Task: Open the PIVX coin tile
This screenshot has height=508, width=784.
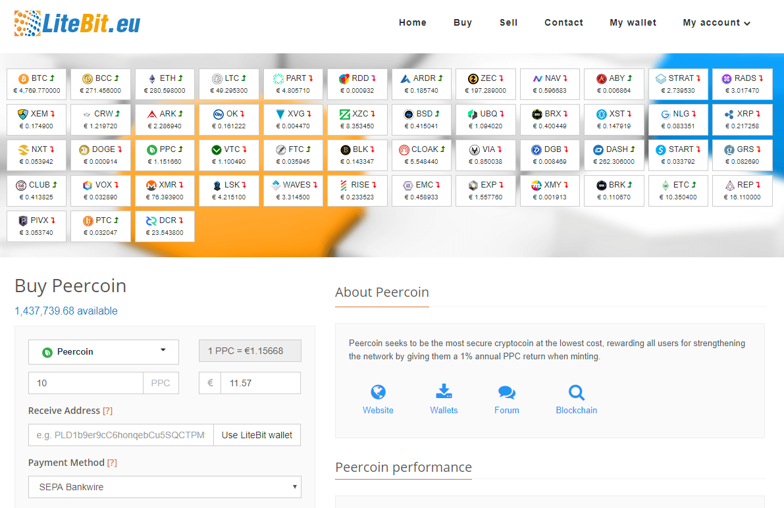Action: 36,226
